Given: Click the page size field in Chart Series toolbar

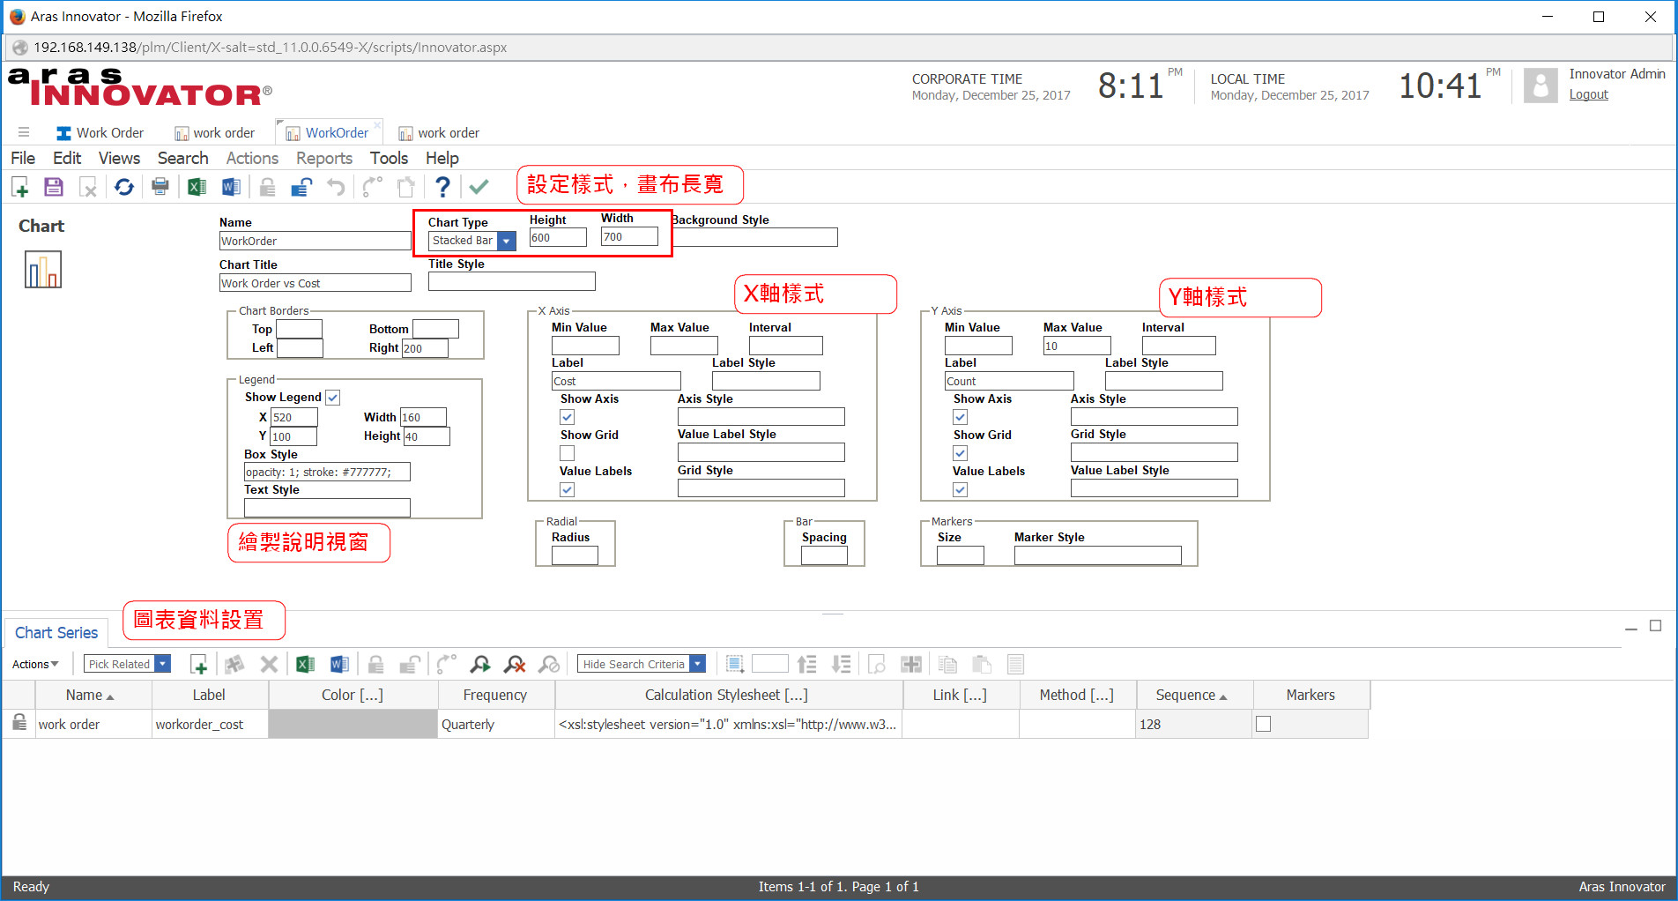Looking at the screenshot, I should tap(769, 664).
